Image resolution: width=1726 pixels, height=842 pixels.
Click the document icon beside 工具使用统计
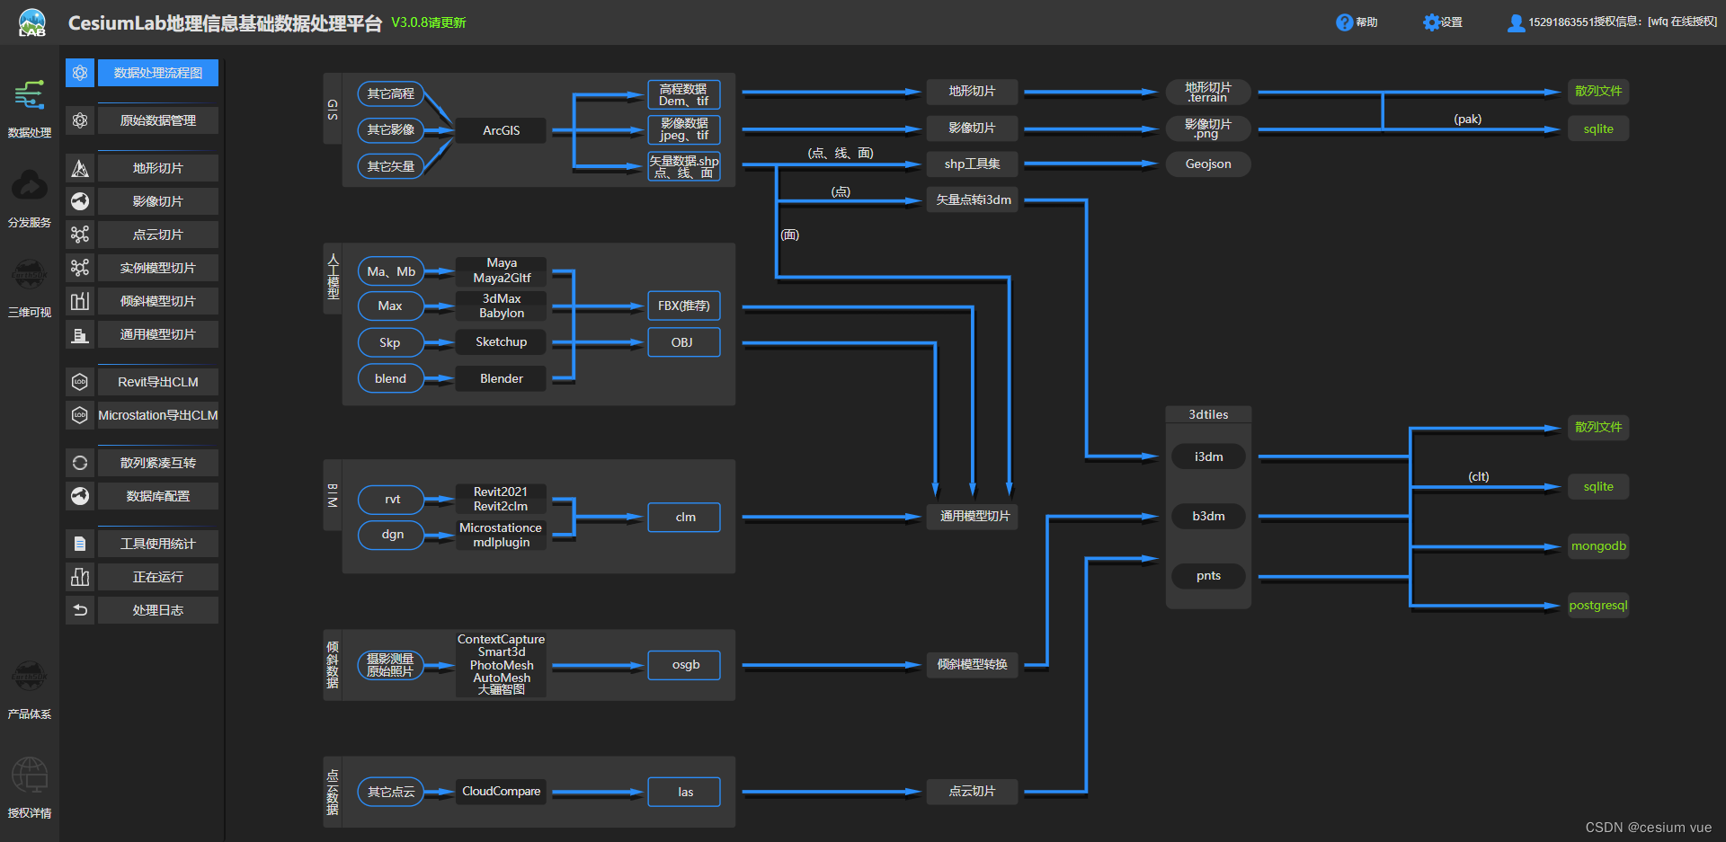80,544
